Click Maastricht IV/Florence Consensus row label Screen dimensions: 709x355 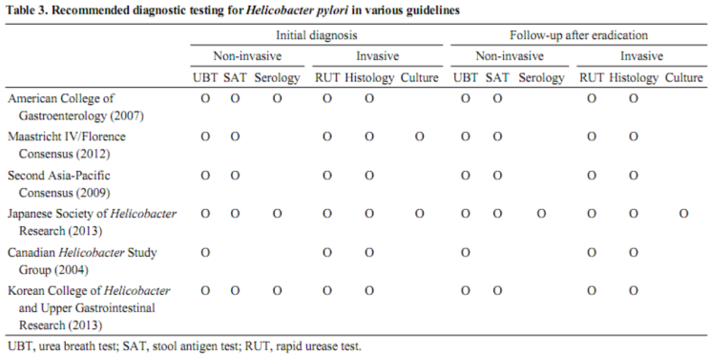pyautogui.click(x=67, y=145)
